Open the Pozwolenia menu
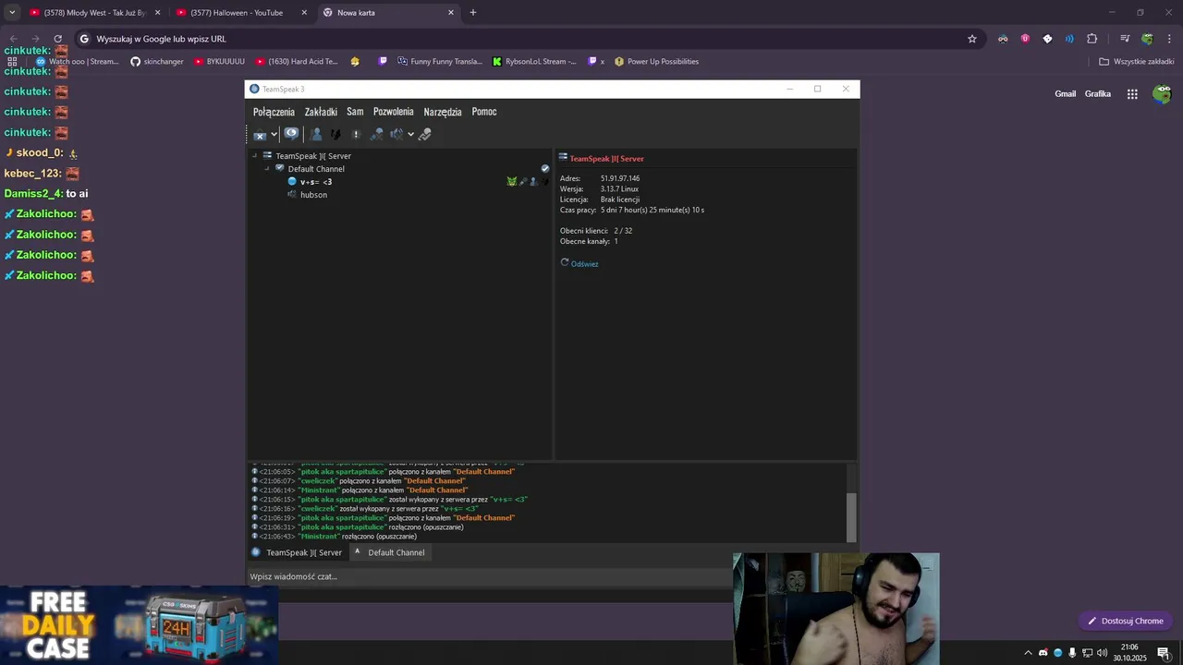The height and width of the screenshot is (665, 1183). click(394, 112)
